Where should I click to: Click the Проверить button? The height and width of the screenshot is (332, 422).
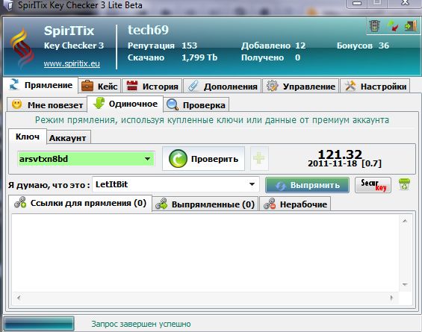(203, 159)
